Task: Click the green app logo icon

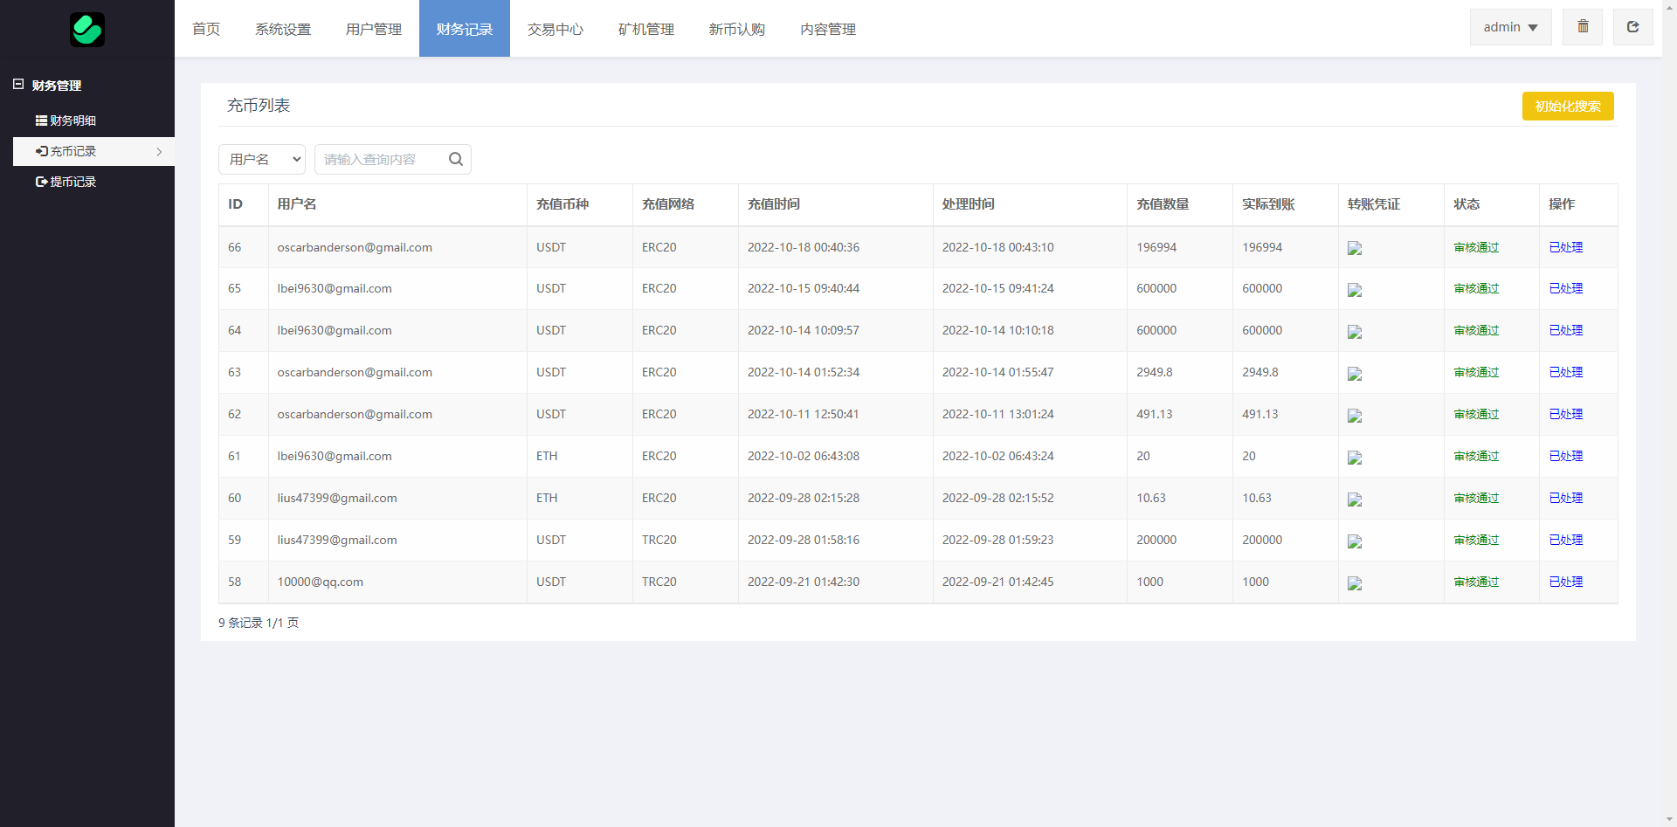Action: [87, 30]
